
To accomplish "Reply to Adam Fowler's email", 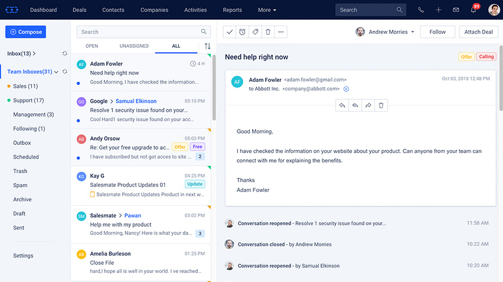I will pos(342,105).
